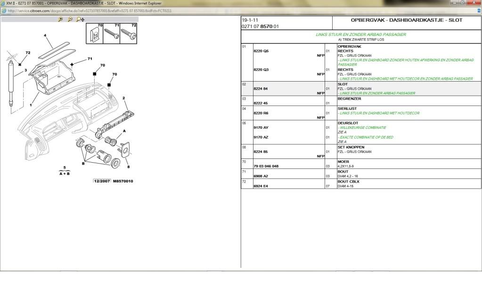Click row index 06 in parts table
The image size is (482, 307).
coord(244,123)
